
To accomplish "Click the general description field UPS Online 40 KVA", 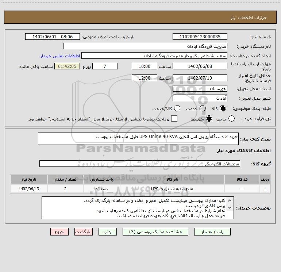I will (138, 139).
